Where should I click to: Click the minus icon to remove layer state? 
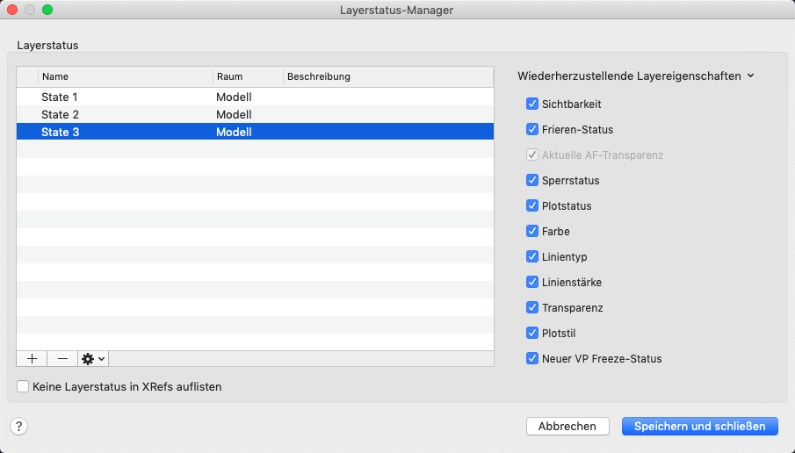click(x=62, y=358)
